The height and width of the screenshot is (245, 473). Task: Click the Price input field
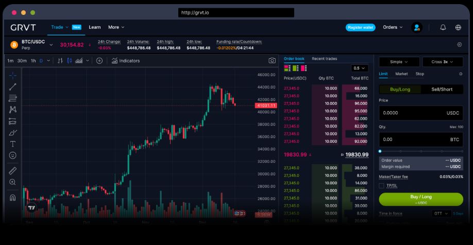[421, 113]
